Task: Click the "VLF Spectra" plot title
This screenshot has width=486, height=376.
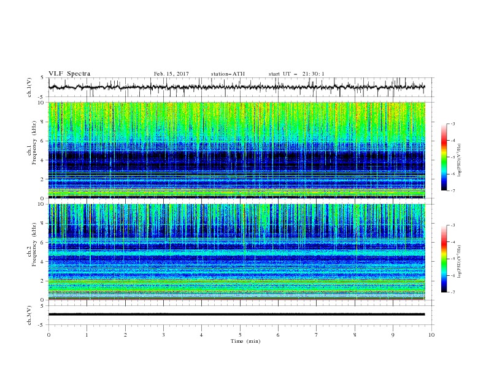Action: [69, 74]
